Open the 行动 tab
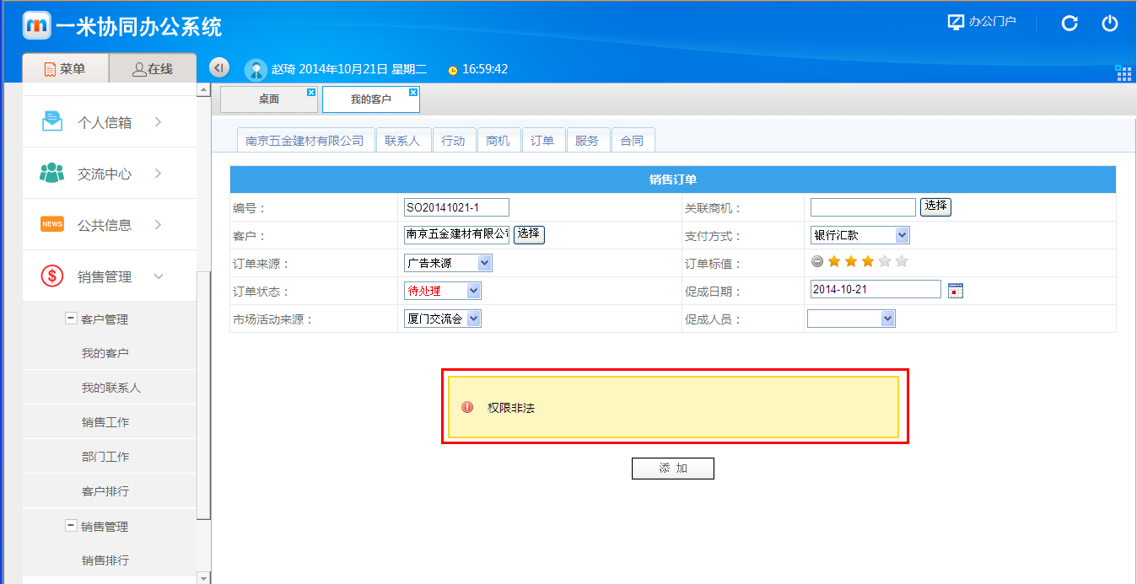Image resolution: width=1137 pixels, height=584 pixels. pyautogui.click(x=453, y=141)
